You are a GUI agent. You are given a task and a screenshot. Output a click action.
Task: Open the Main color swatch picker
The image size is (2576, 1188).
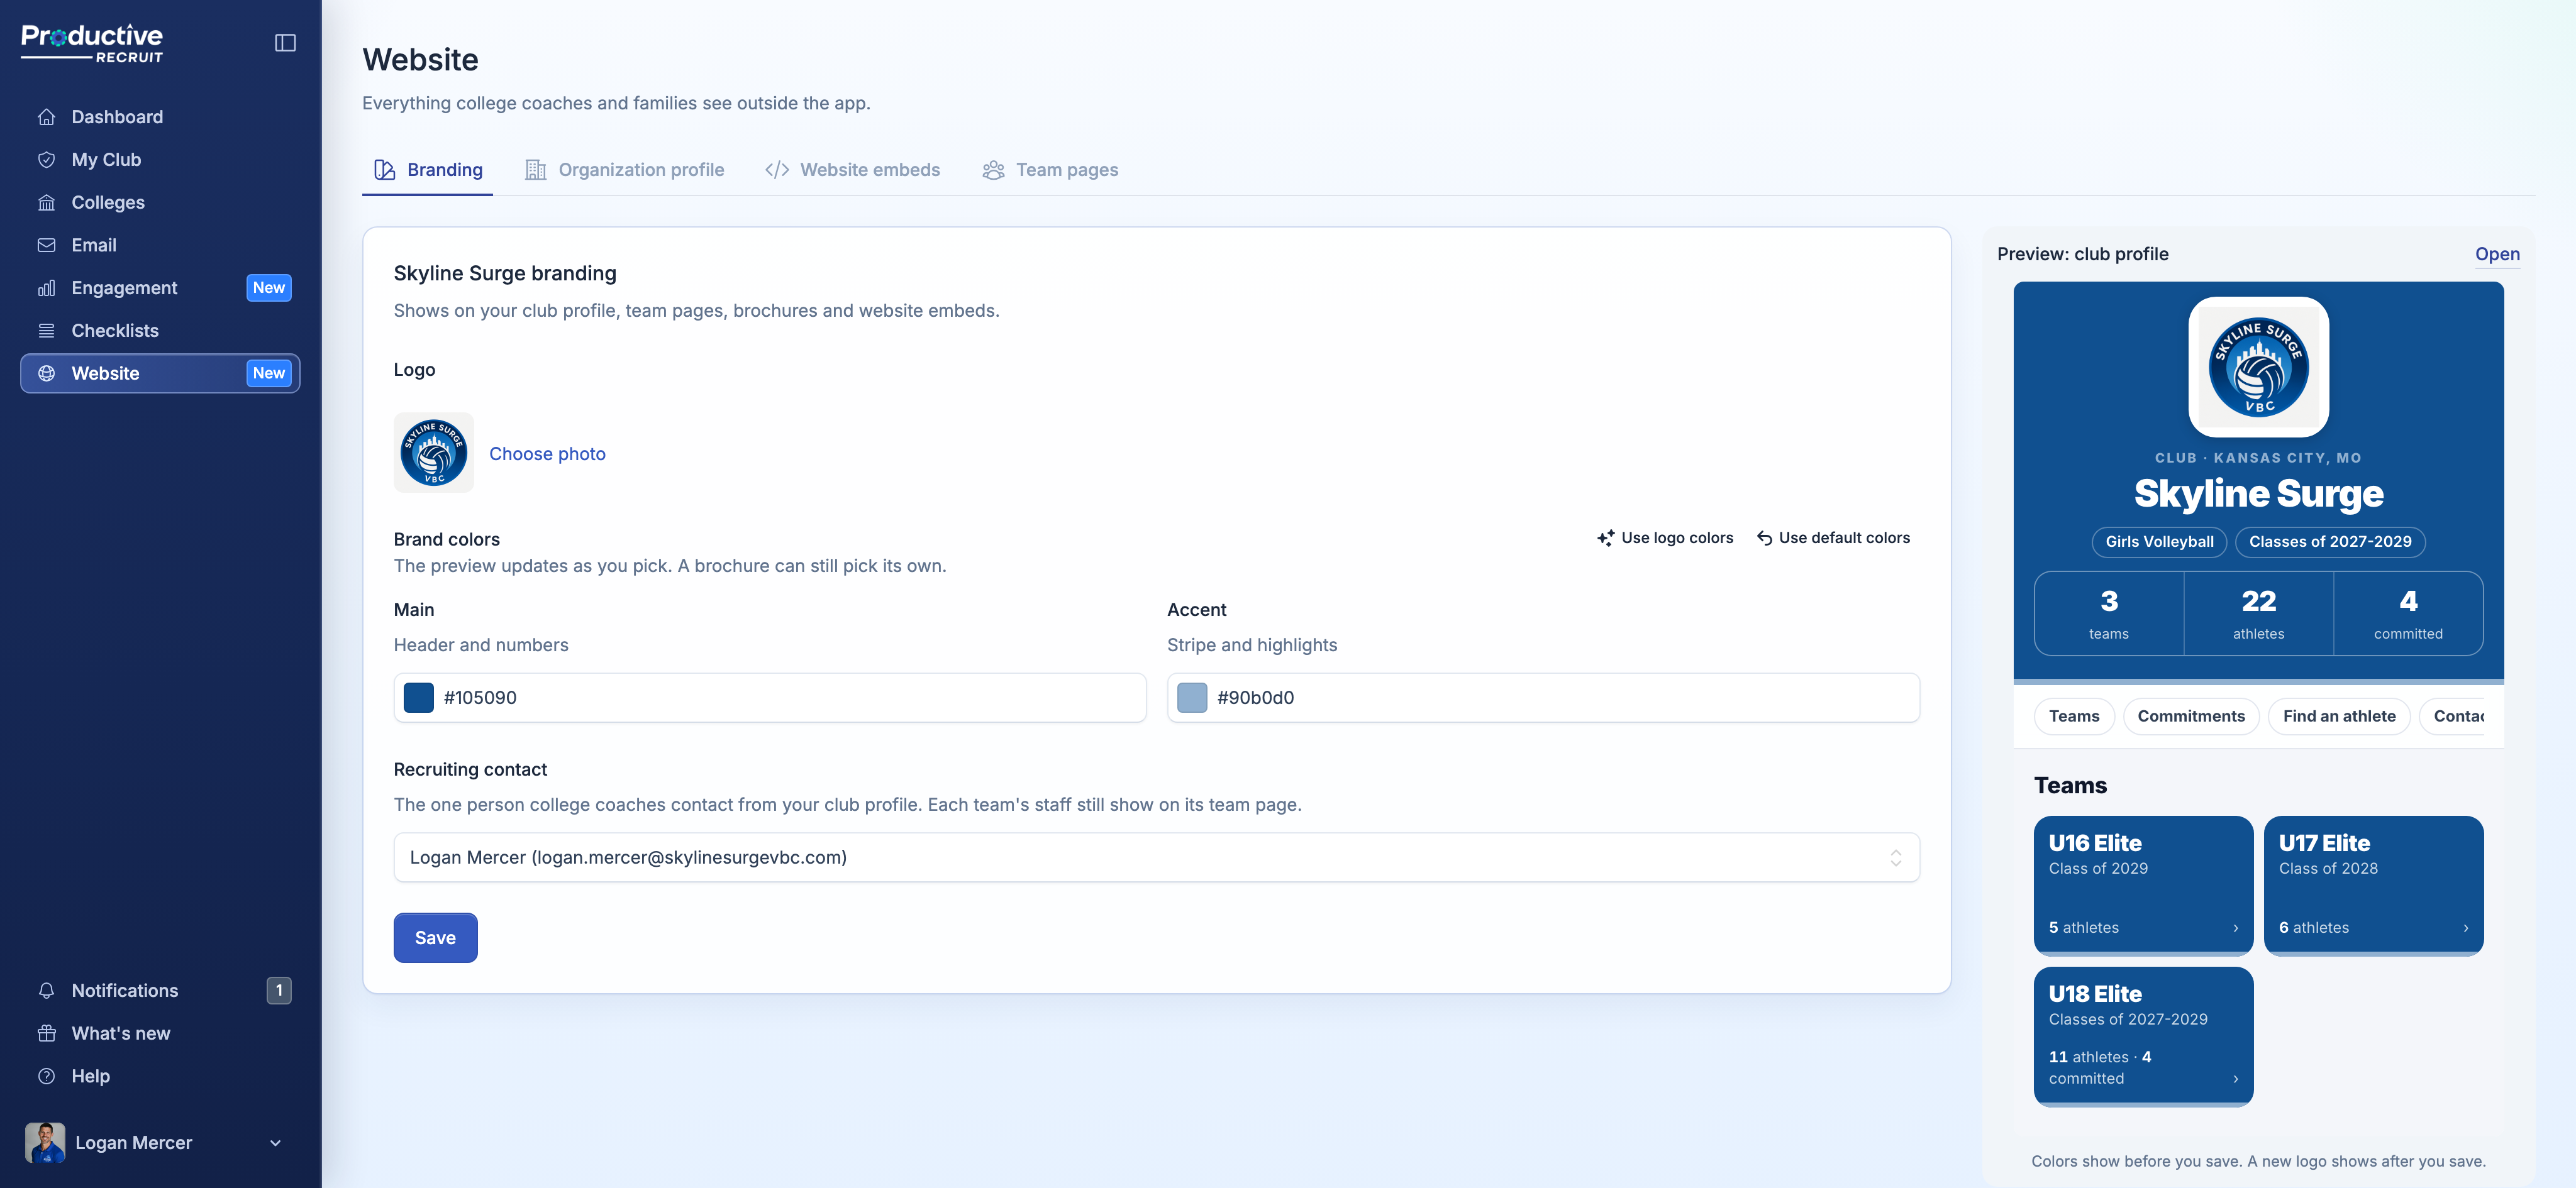418,698
